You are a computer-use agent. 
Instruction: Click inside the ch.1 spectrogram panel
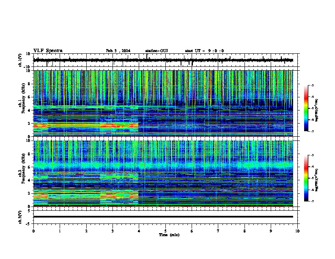163,103
